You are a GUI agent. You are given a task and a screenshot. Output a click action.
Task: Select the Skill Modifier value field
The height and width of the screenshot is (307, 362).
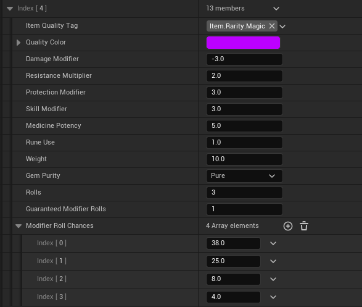click(x=244, y=109)
